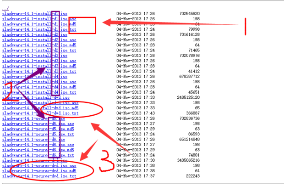Viewport: 284px width, 186px height.
Task: Open slackware-14.1-source-dvd.iso.txt link
Action: (x=39, y=176)
